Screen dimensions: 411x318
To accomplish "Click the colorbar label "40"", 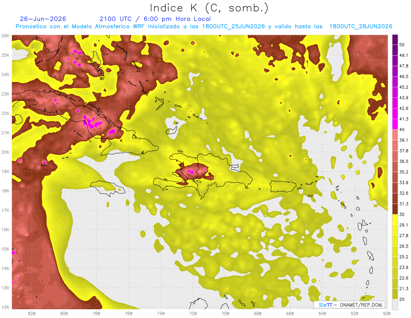I will (x=402, y=130).
